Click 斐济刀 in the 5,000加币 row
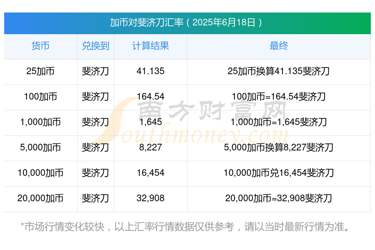This screenshot has height=250, width=375. 95,147
